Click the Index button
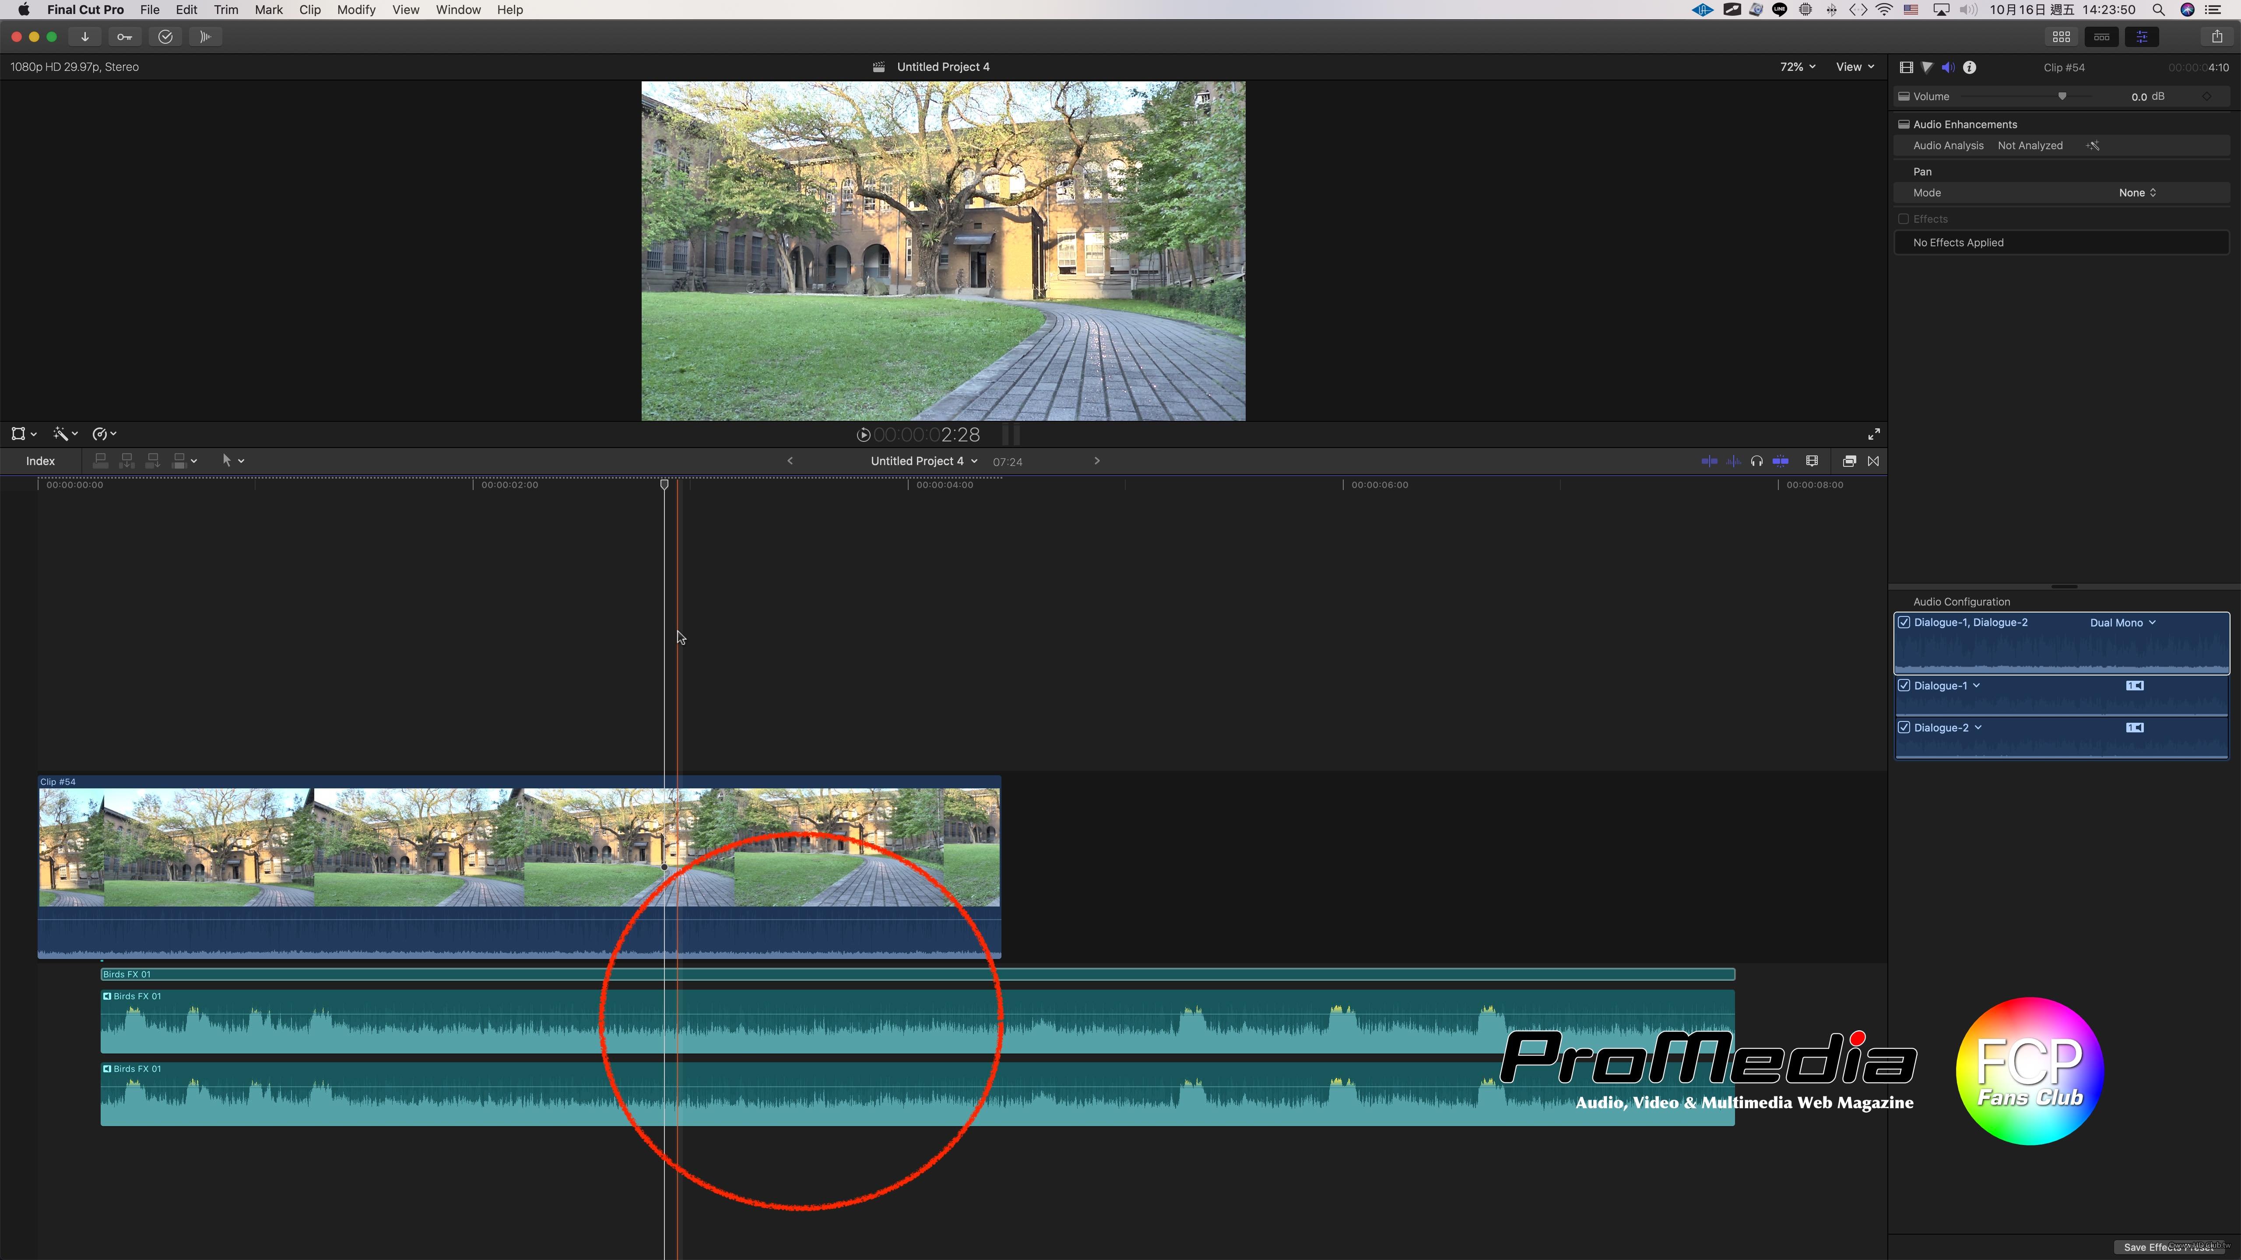This screenshot has height=1260, width=2241. pyautogui.click(x=40, y=461)
